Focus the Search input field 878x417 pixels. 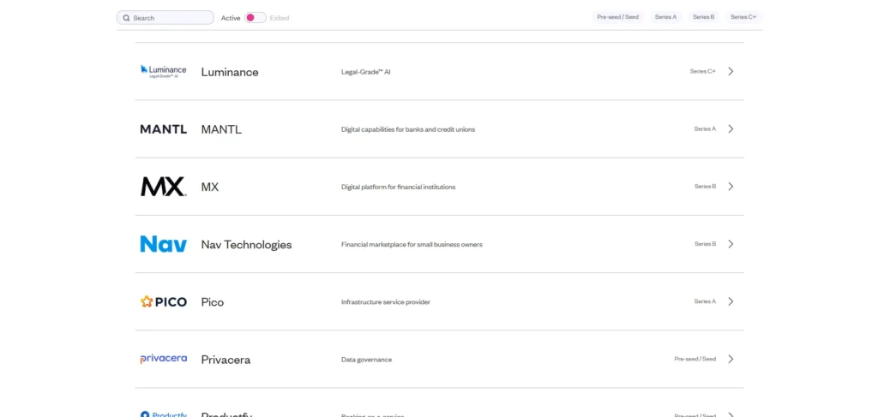(165, 18)
